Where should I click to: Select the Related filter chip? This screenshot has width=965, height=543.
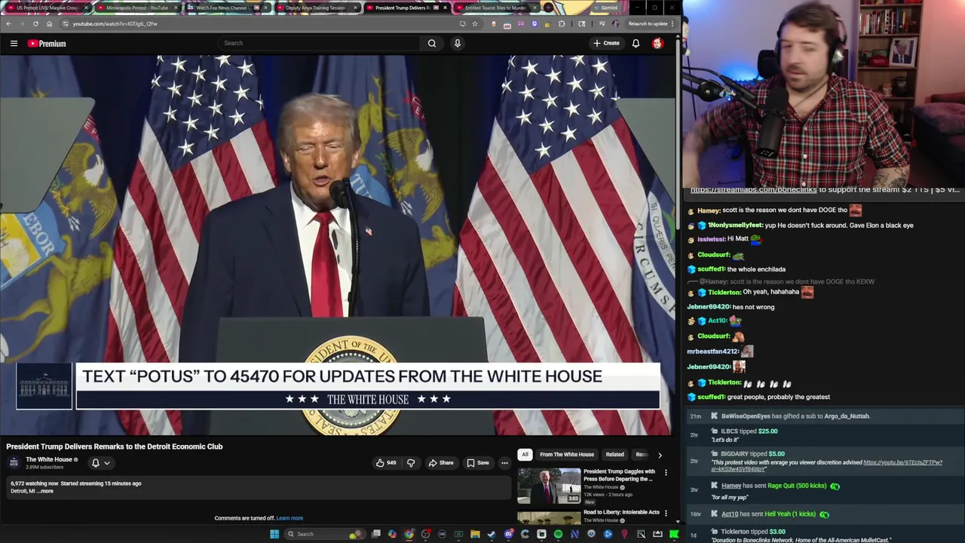point(614,454)
